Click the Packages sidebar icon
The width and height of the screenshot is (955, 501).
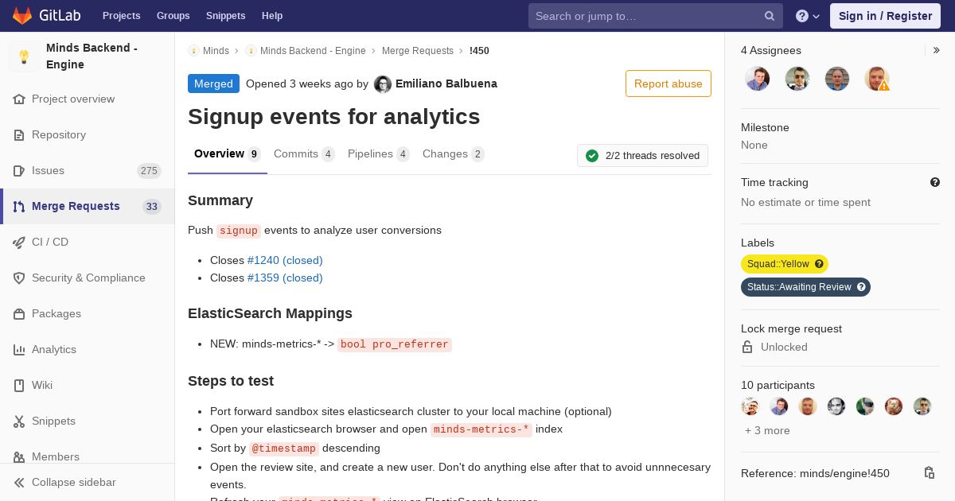(19, 314)
